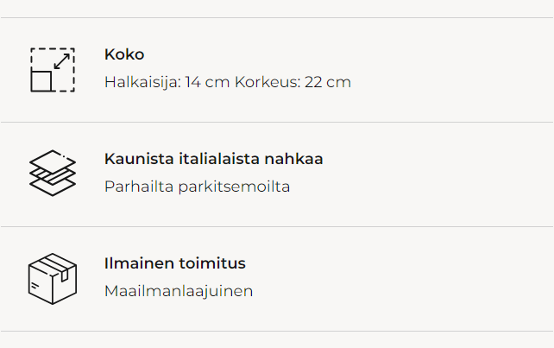The width and height of the screenshot is (554, 348).
Task: Click the "Korkeus: 22 cm" text
Action: click(x=293, y=83)
